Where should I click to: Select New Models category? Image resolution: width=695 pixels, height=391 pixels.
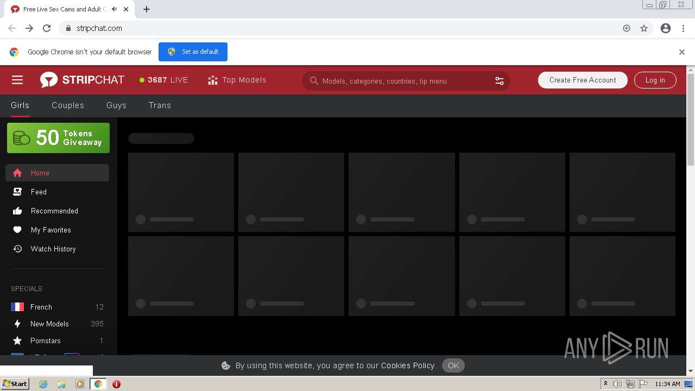click(57, 324)
